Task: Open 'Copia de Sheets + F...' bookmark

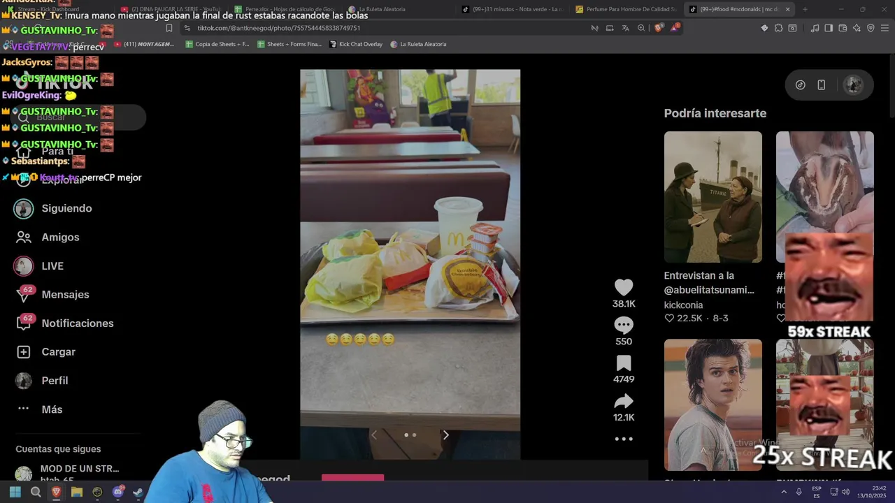Action: click(217, 44)
